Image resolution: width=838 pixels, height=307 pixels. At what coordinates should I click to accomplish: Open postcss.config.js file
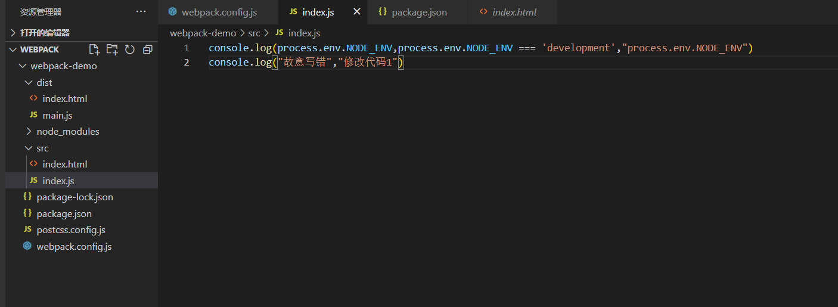pyautogui.click(x=82, y=230)
